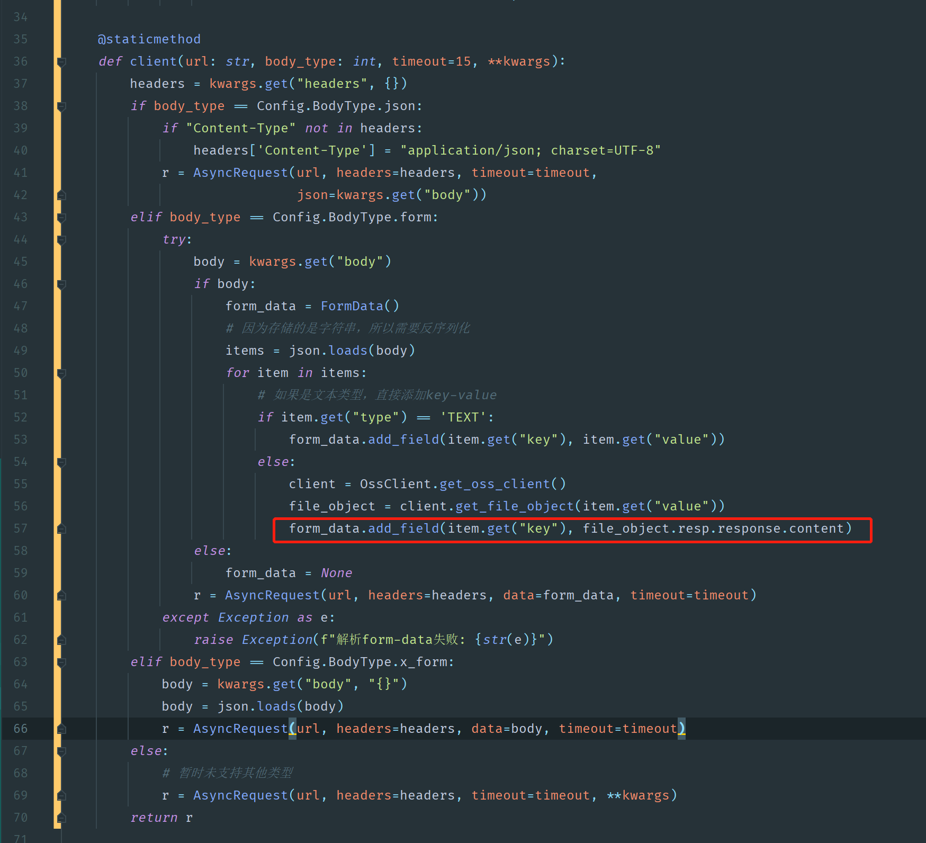Click the 'return r' statement on line 70
926x843 pixels.
(161, 818)
